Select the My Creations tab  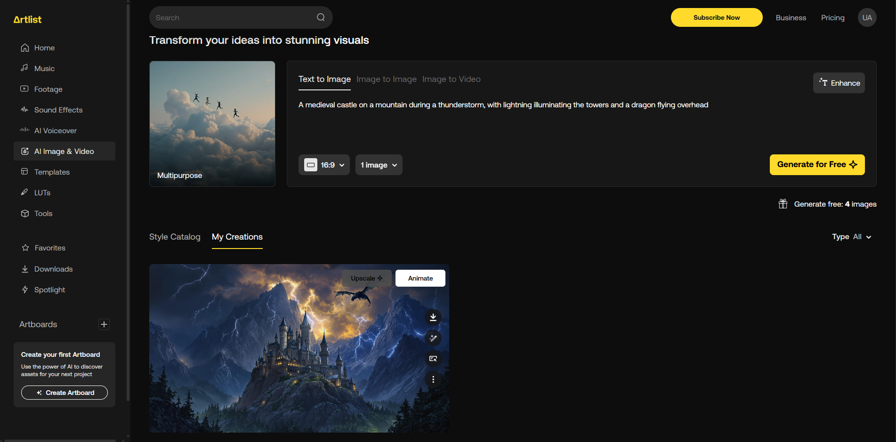pyautogui.click(x=237, y=237)
